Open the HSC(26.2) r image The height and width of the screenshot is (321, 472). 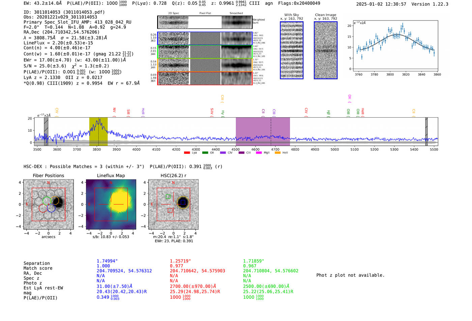point(173,204)
